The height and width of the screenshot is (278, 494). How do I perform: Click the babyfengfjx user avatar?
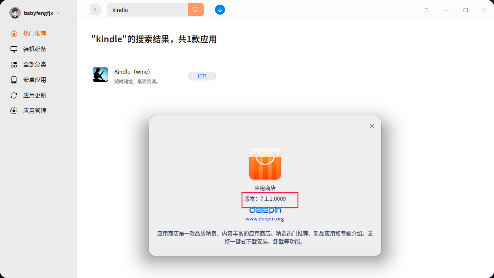click(15, 13)
